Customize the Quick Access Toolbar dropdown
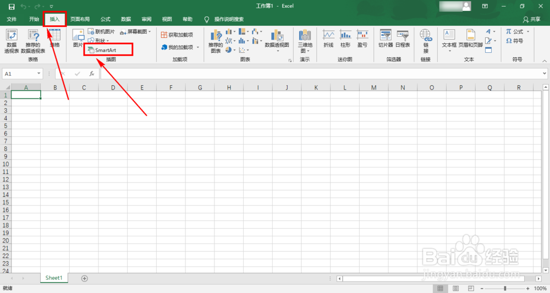 (51, 7)
